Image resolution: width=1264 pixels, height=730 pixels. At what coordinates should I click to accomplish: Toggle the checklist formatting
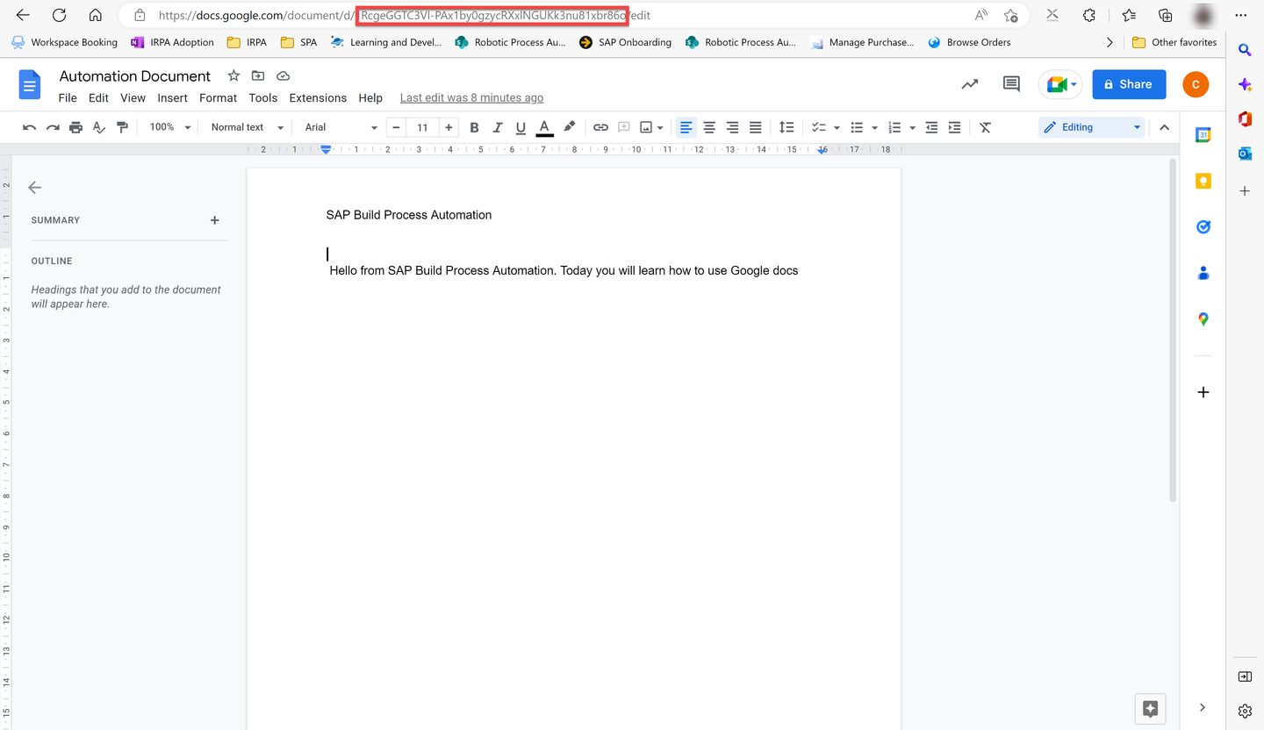coord(819,127)
